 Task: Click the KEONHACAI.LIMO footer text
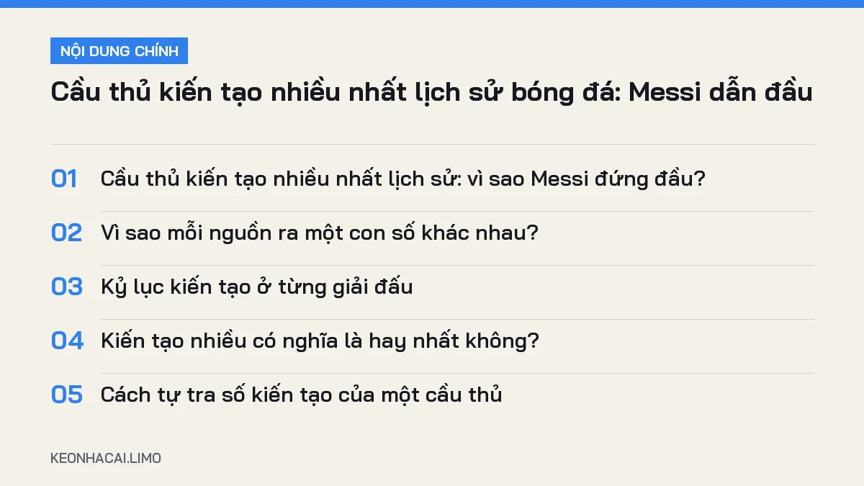(106, 458)
